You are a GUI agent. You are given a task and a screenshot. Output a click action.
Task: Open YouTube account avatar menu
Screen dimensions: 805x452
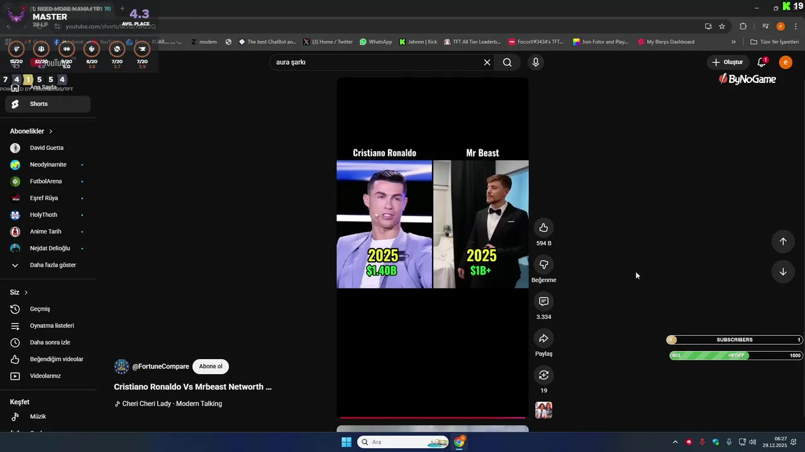tap(786, 62)
